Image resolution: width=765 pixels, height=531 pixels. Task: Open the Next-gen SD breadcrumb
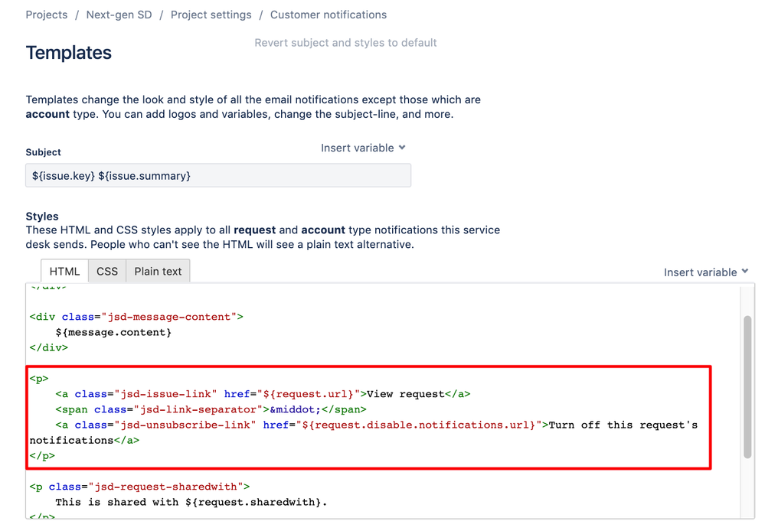(x=119, y=14)
